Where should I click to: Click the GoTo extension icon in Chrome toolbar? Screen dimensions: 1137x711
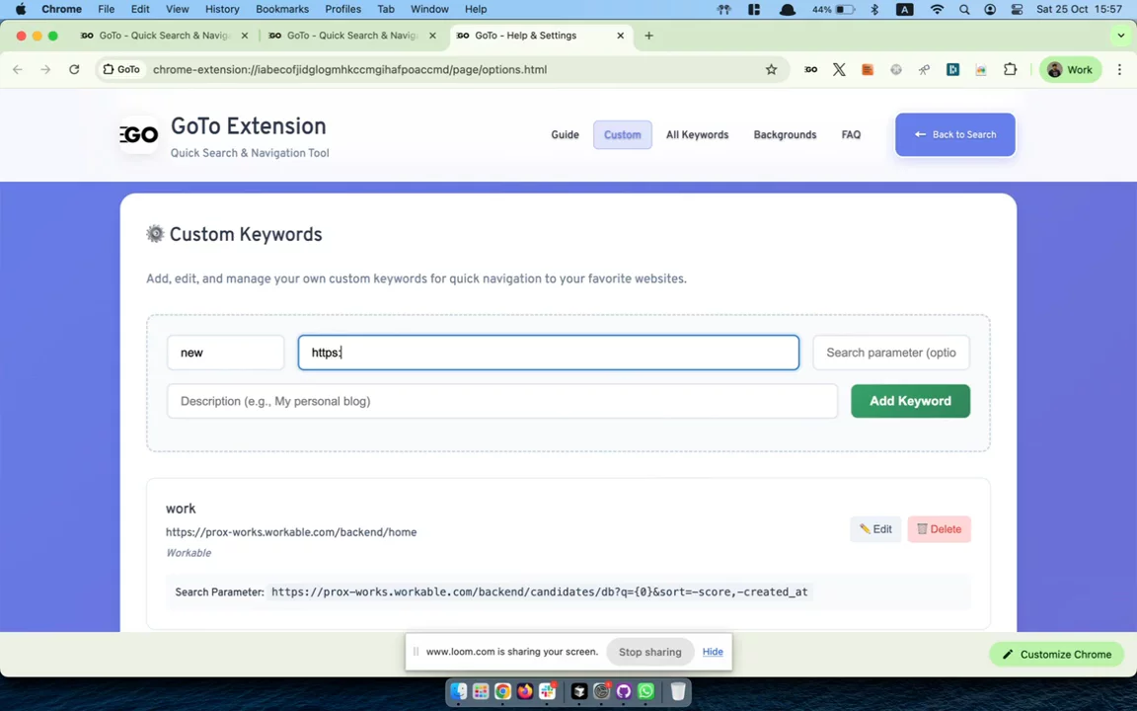point(810,70)
